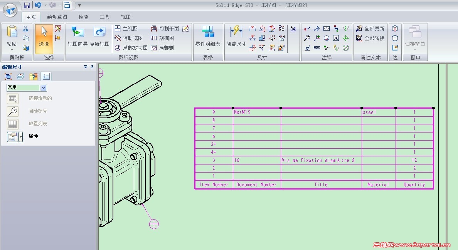
Task: Click the Edge Painter icon
Action: point(395,48)
